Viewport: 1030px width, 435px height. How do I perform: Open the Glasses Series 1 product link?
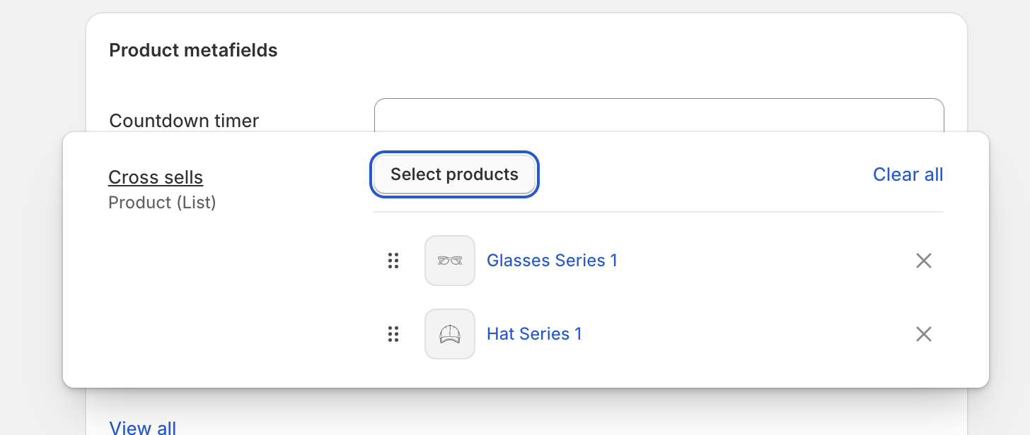click(552, 261)
